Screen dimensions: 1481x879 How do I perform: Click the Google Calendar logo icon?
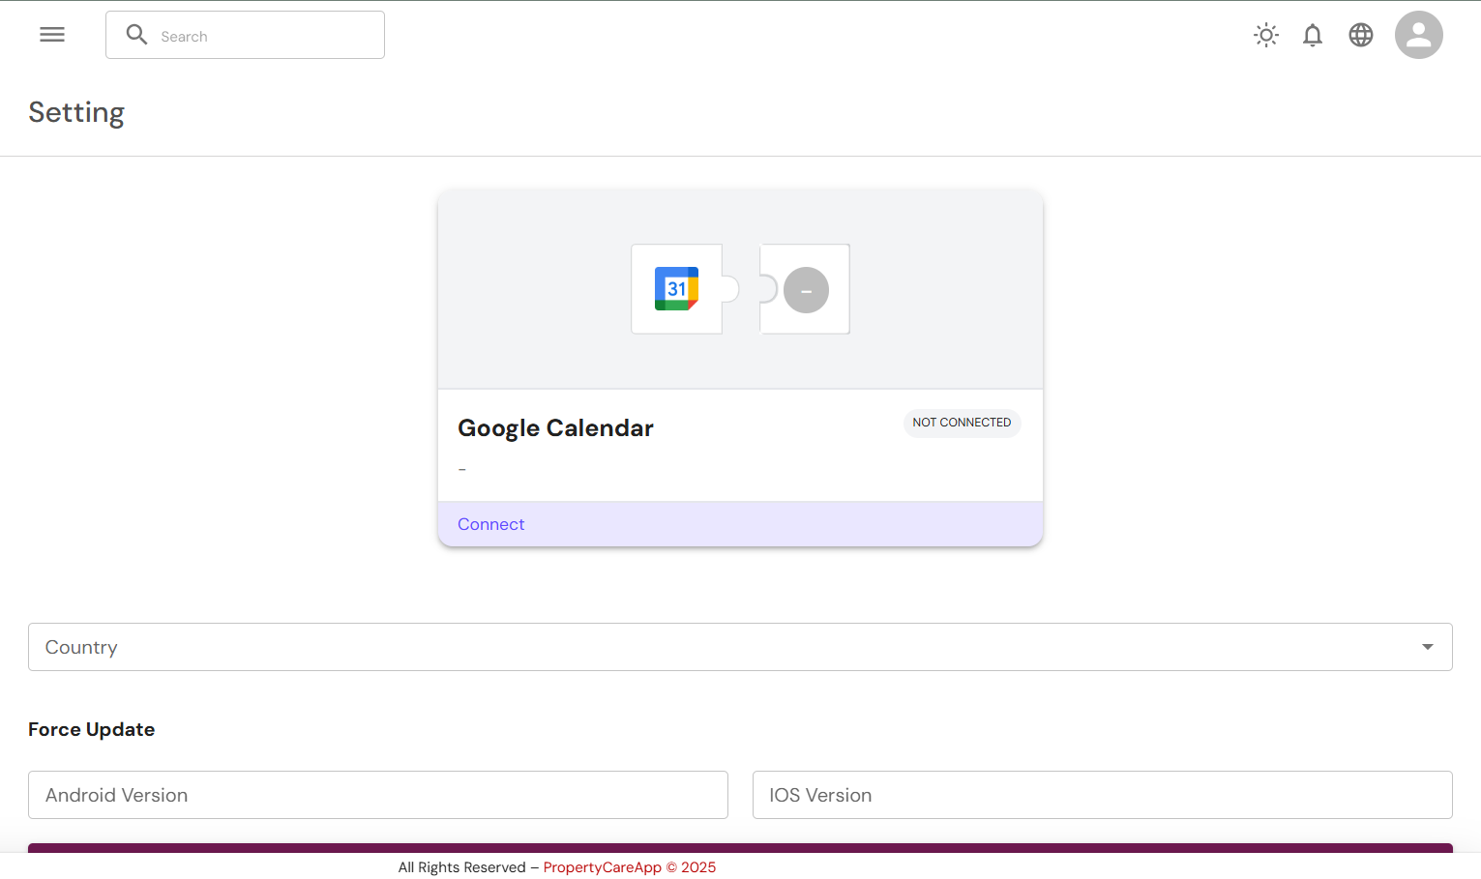(676, 289)
